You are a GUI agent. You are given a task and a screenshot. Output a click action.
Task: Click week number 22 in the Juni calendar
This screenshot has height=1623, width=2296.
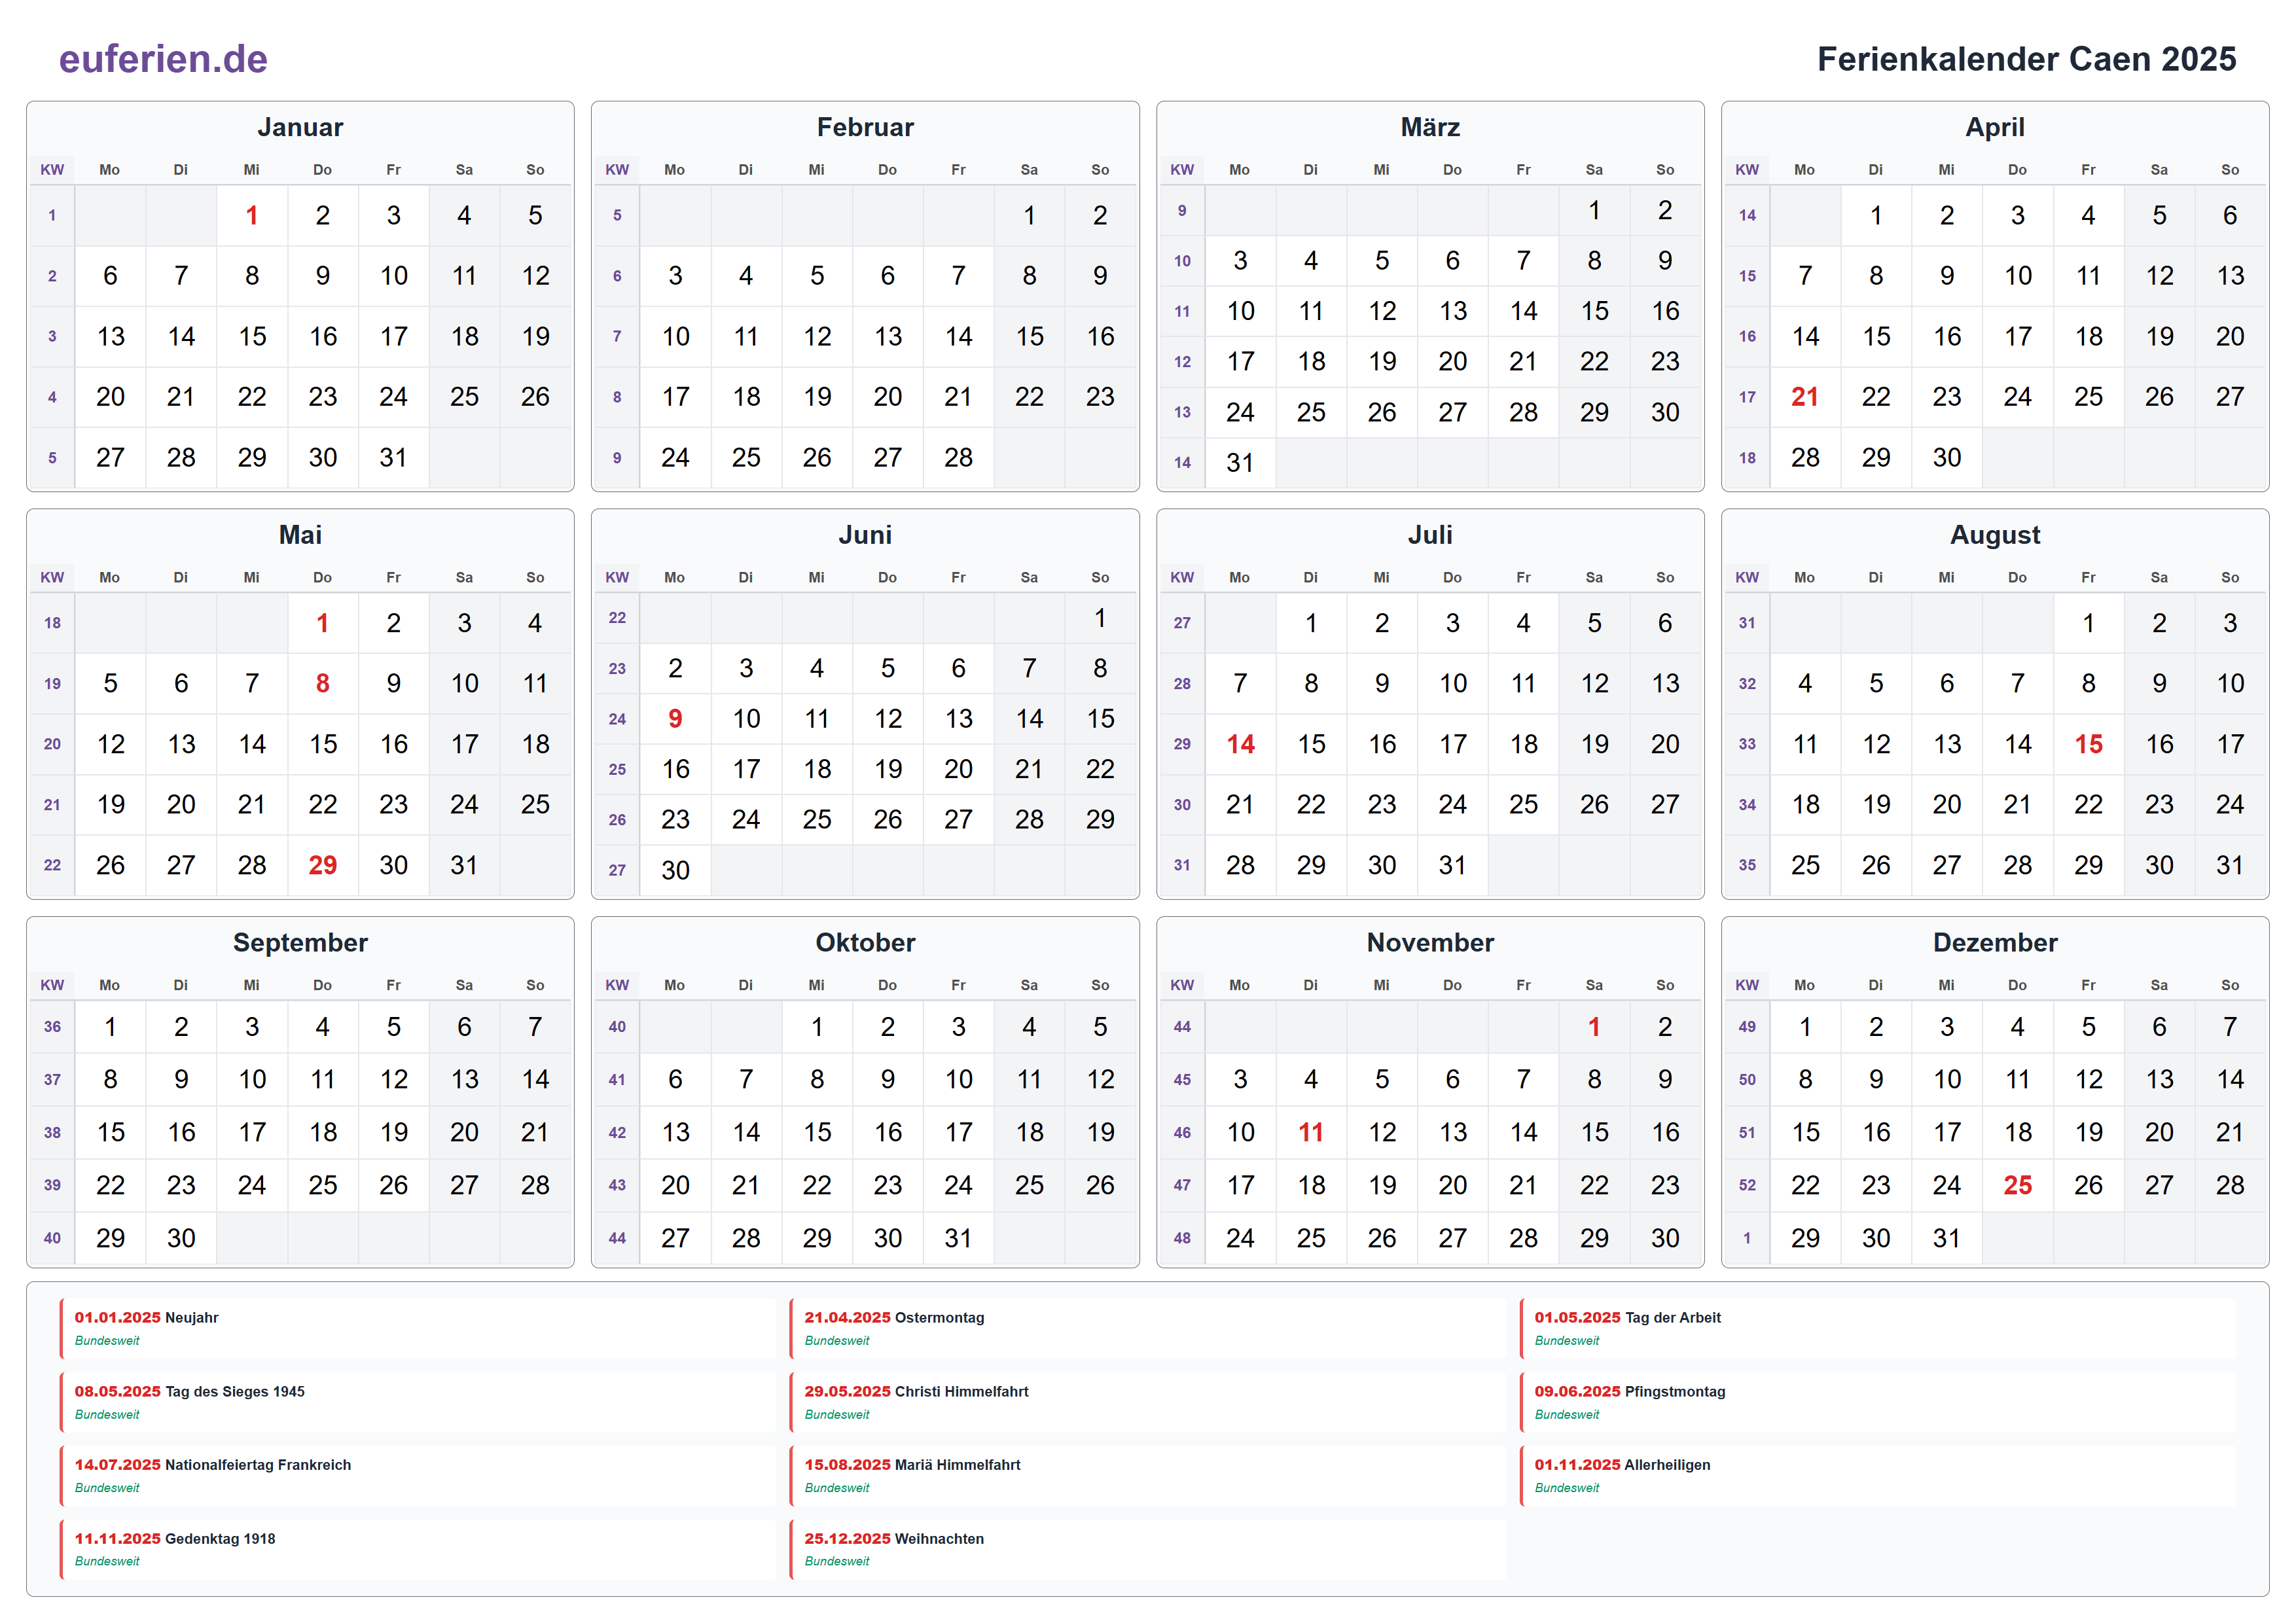(617, 618)
